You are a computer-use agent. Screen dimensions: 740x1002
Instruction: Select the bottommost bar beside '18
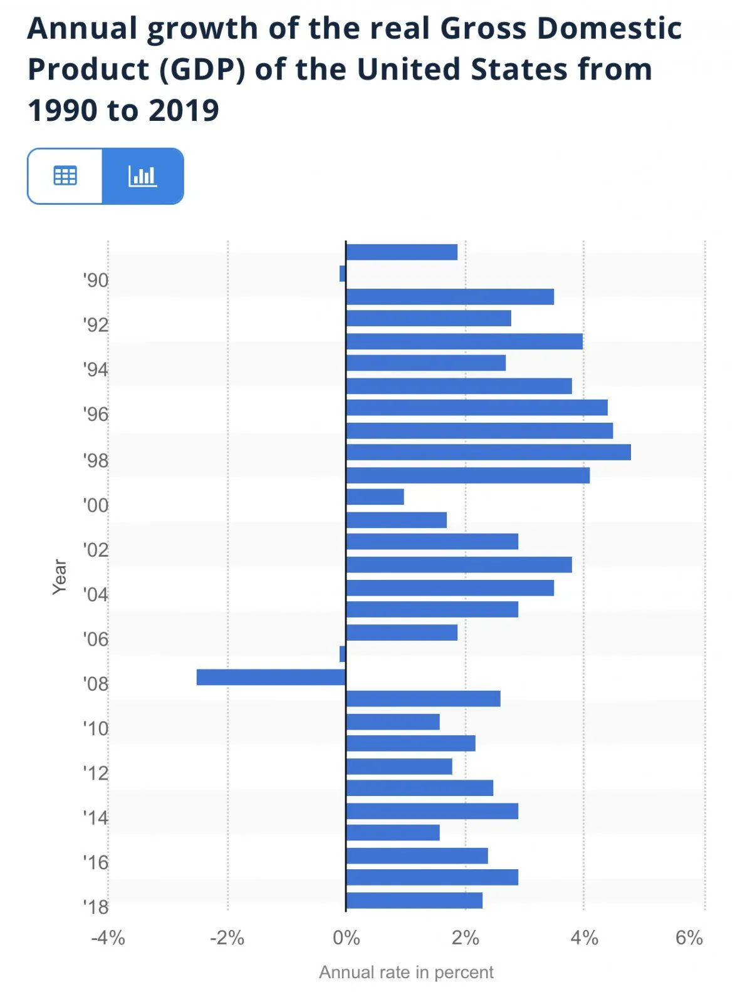click(x=414, y=901)
